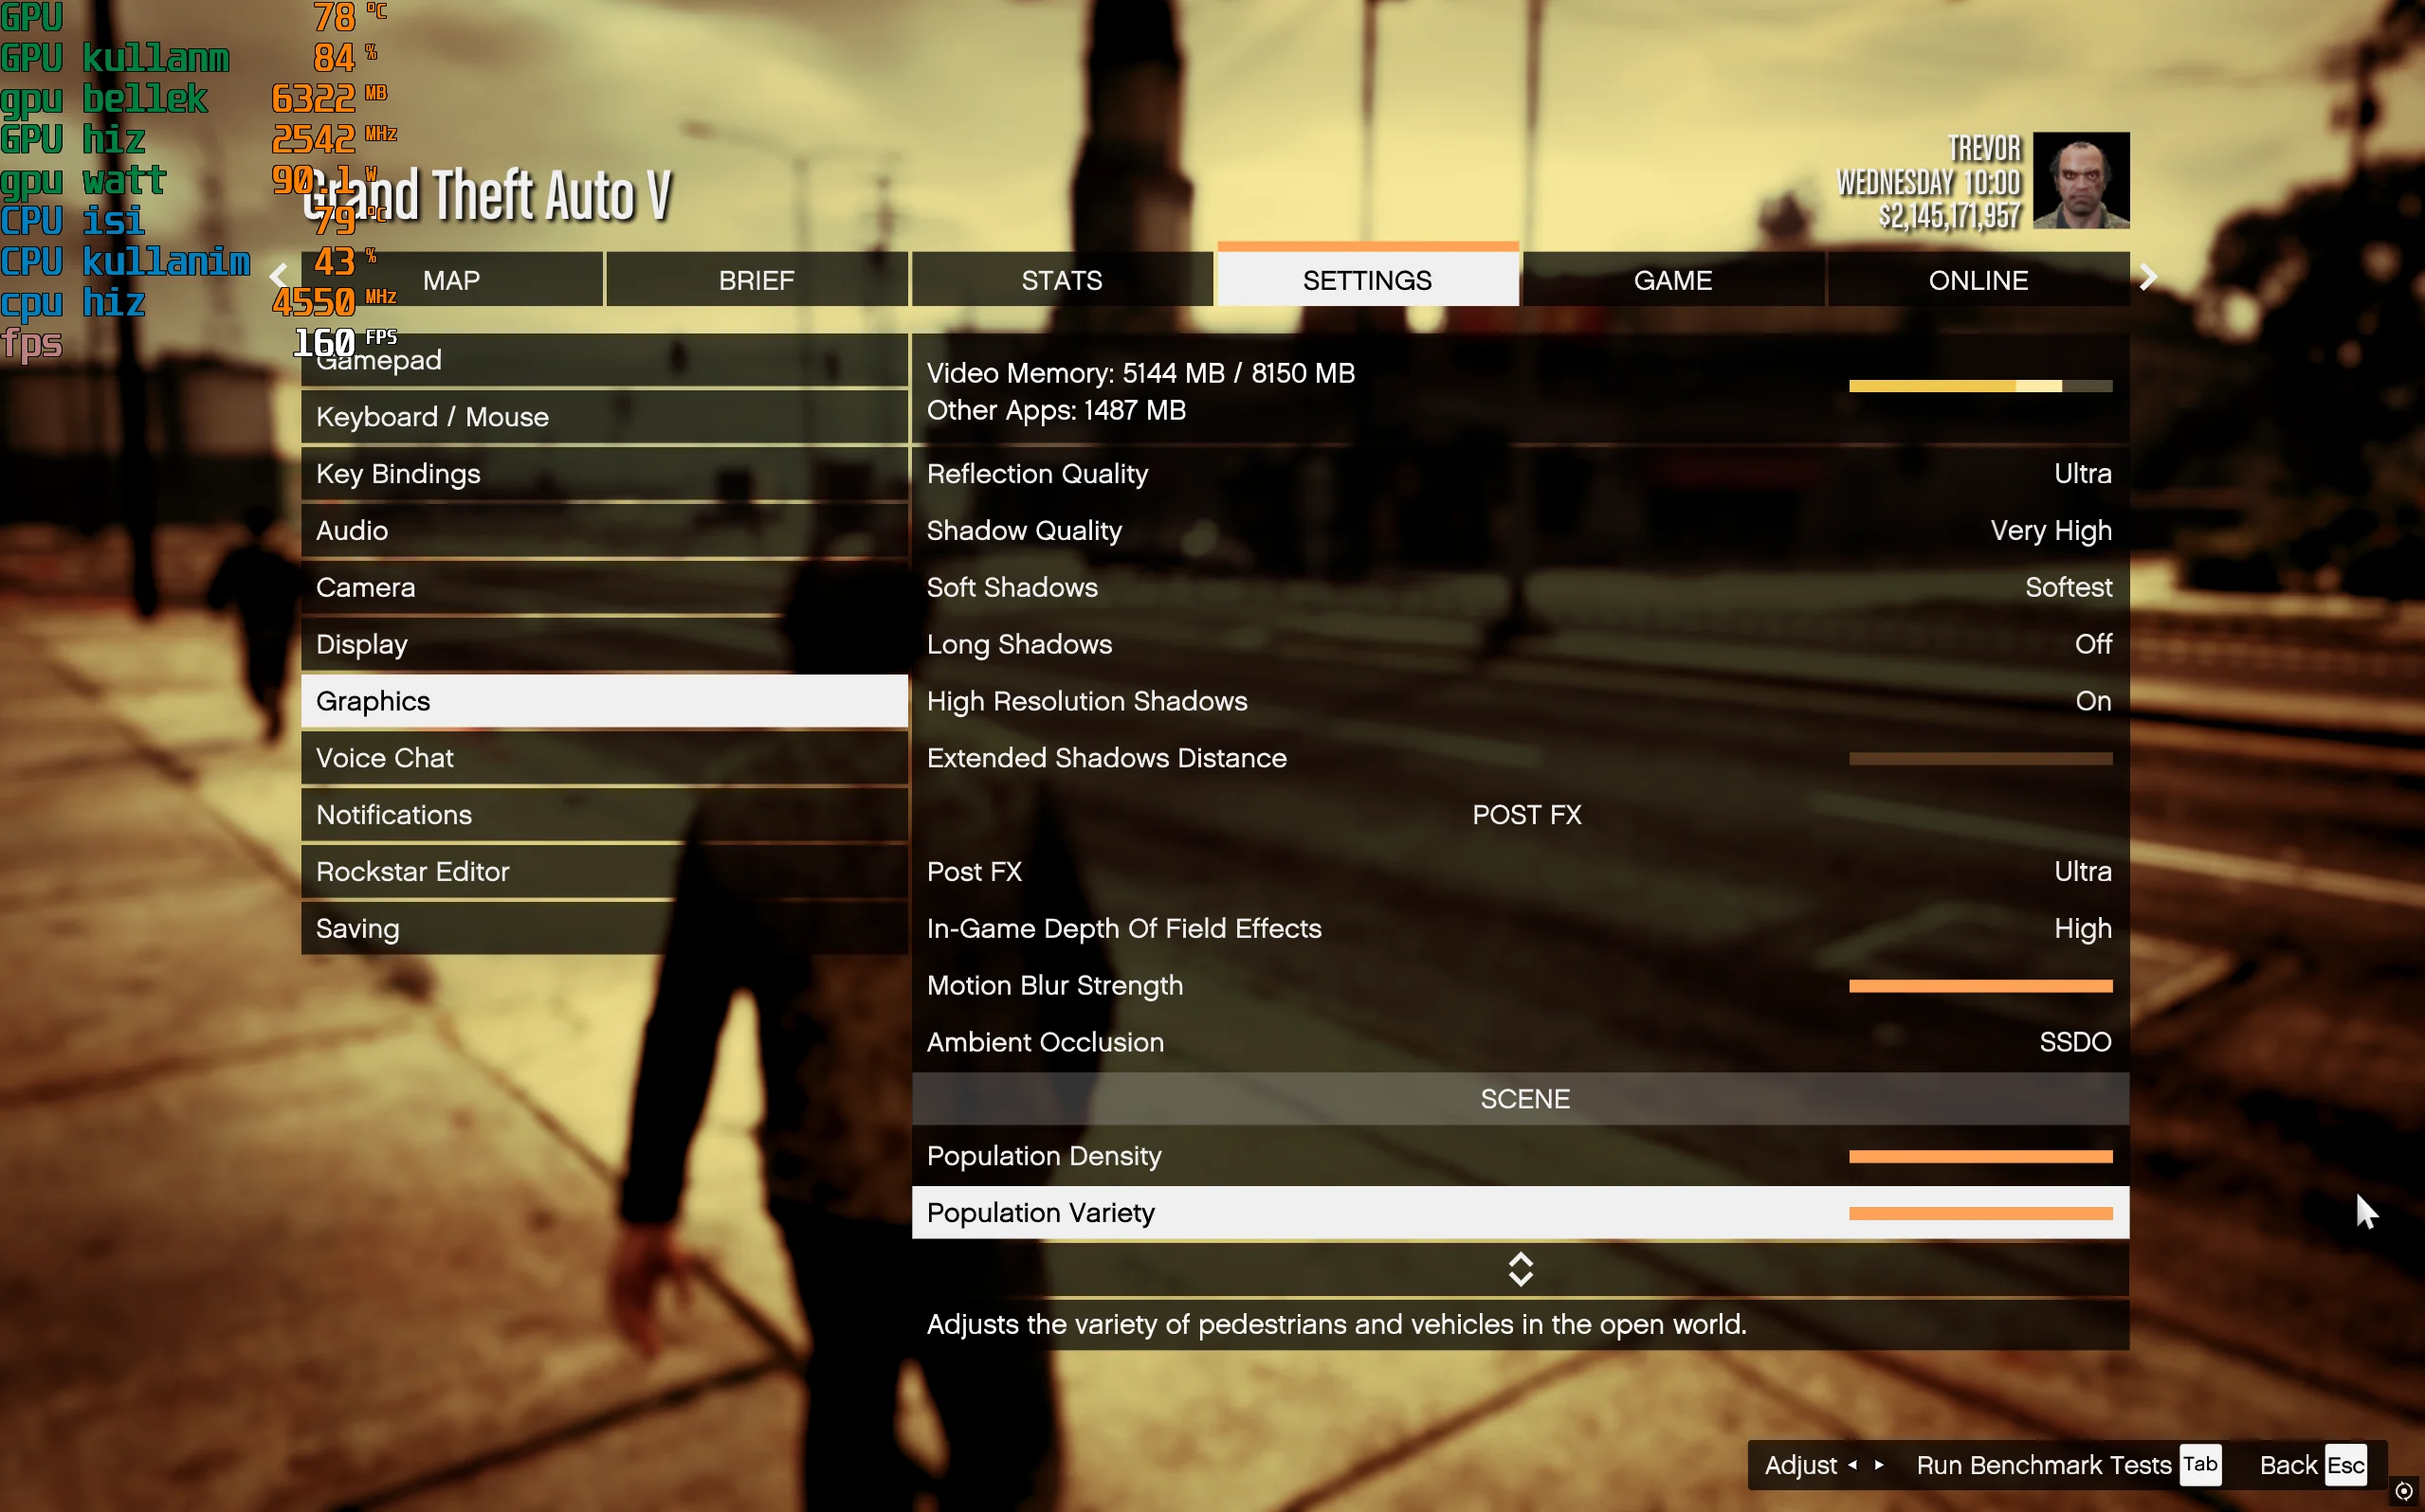Click the Tab key icon for benchmarks

[2199, 1465]
